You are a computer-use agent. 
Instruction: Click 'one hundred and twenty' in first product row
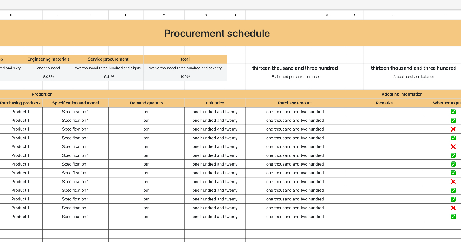(x=215, y=112)
